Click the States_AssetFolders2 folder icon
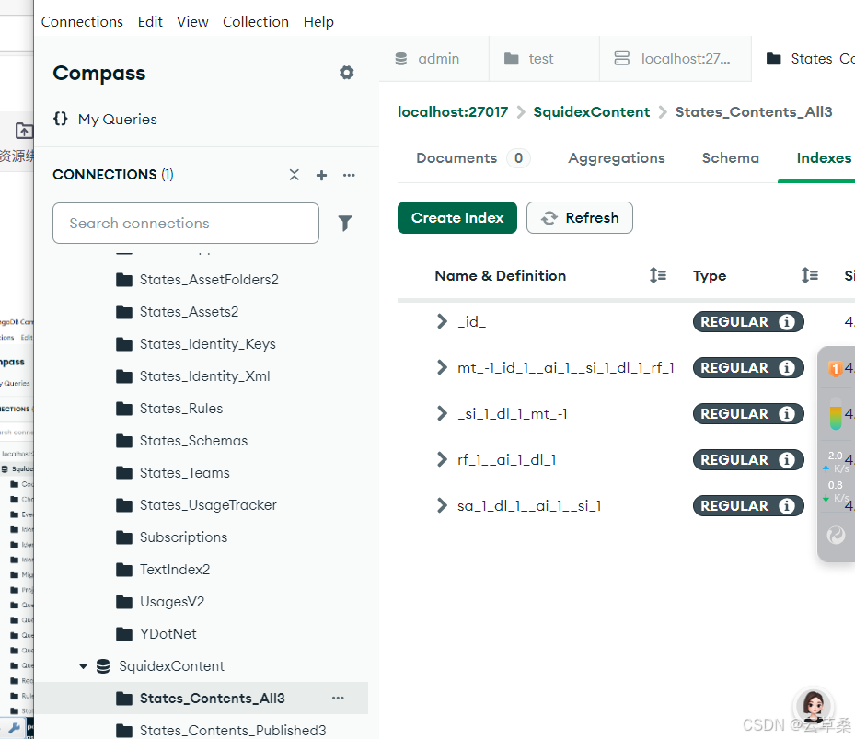 (124, 280)
